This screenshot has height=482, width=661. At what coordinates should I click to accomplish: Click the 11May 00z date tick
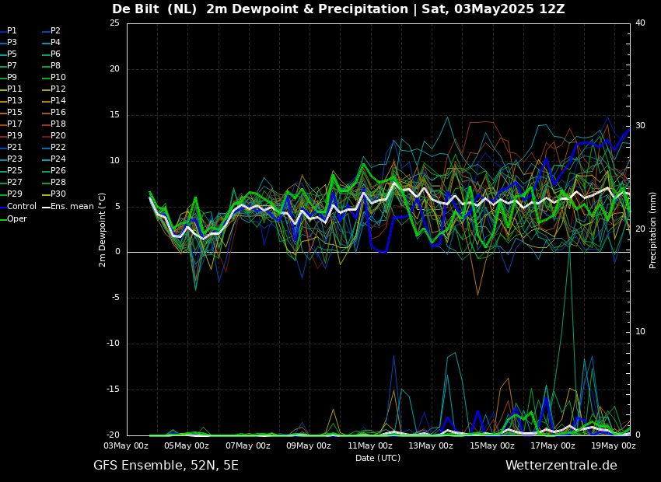pos(369,446)
